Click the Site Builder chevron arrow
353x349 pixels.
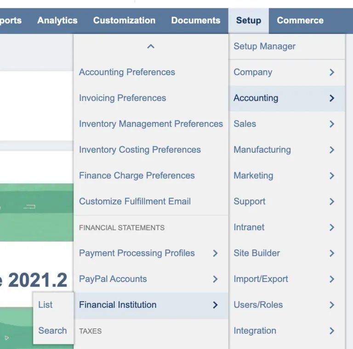click(x=331, y=253)
